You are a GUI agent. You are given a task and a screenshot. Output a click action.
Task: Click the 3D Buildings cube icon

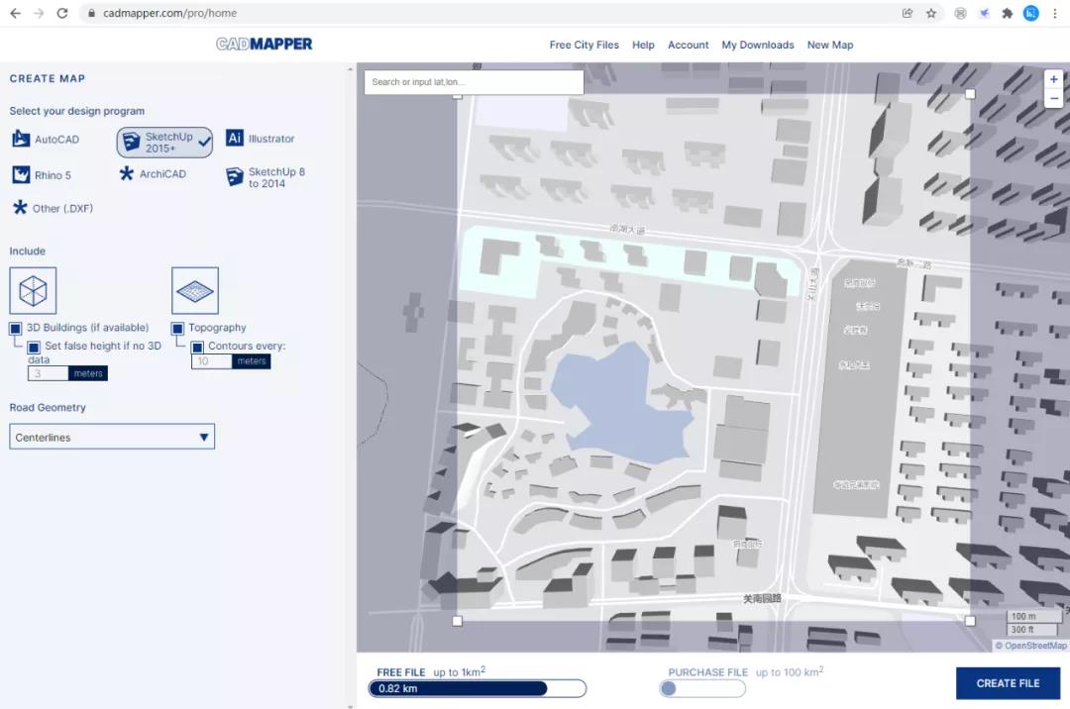coord(33,291)
